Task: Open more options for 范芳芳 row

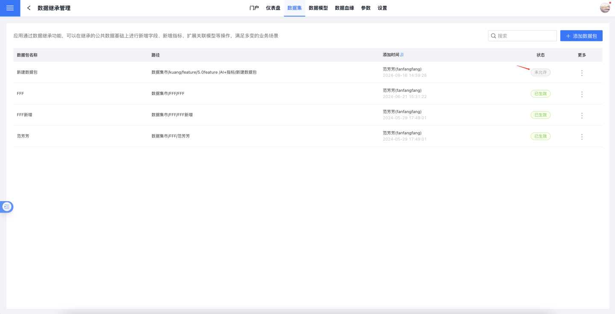Action: point(582,137)
